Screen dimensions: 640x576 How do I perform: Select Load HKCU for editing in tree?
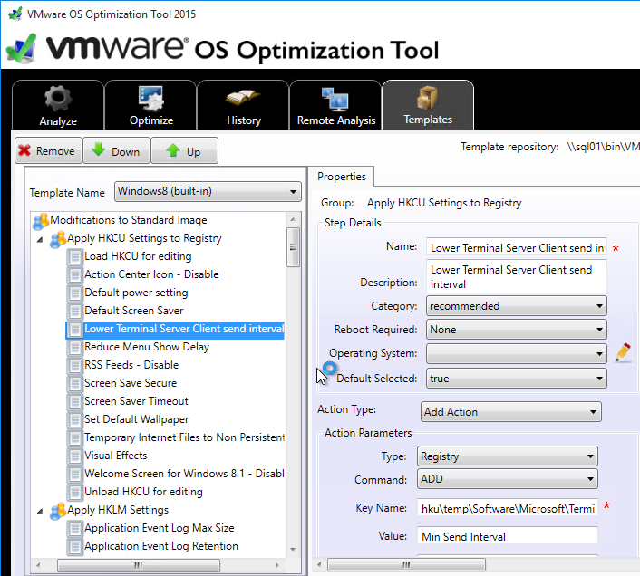pyautogui.click(x=138, y=256)
